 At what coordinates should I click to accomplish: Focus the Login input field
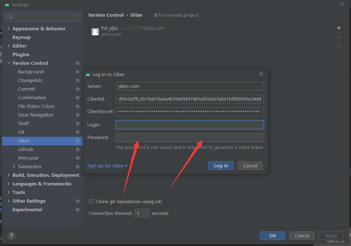coord(190,125)
